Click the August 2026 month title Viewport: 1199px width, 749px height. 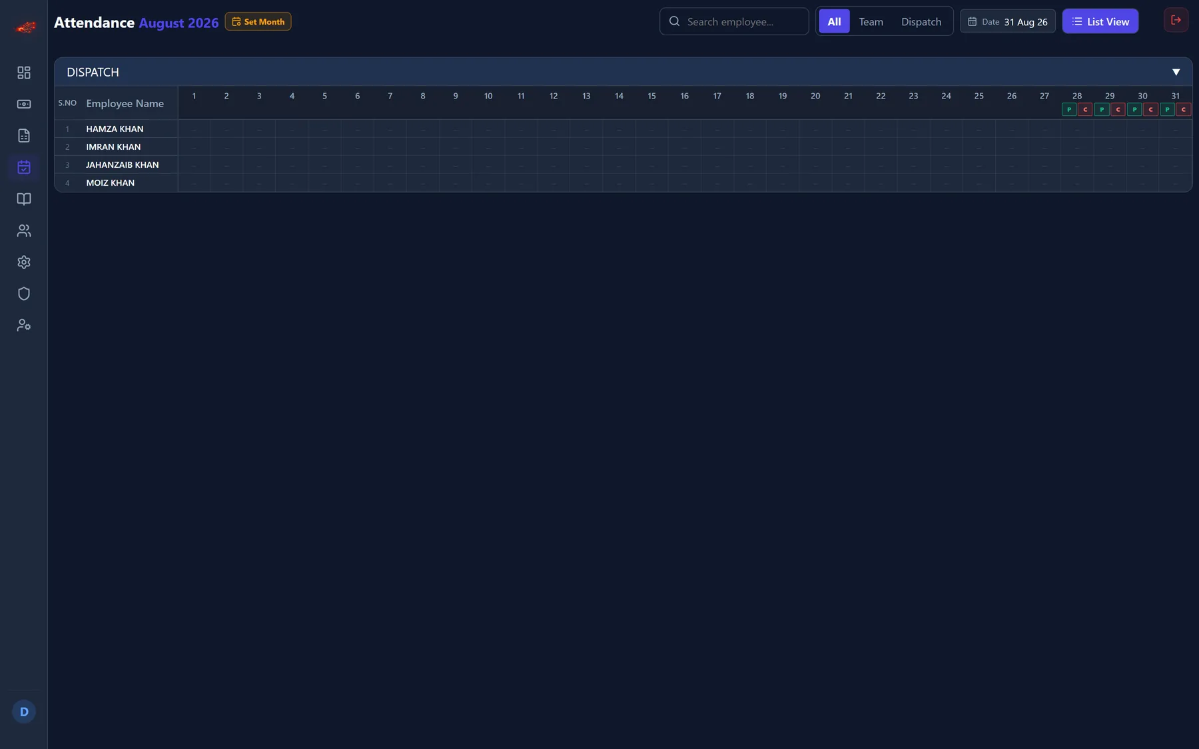[x=179, y=23]
